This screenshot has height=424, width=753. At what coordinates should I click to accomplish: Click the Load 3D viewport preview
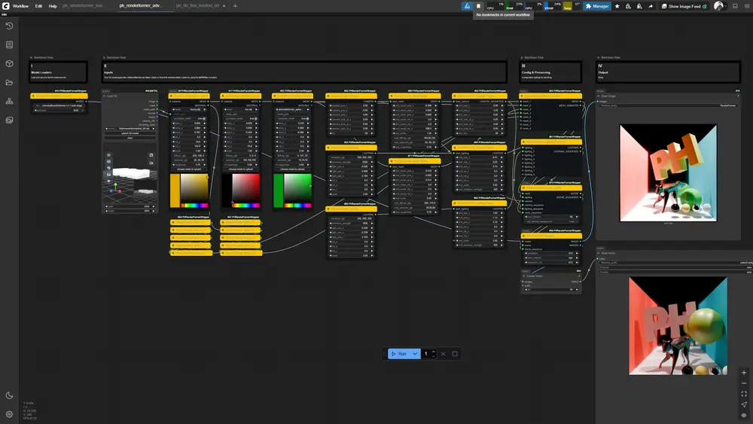click(130, 173)
